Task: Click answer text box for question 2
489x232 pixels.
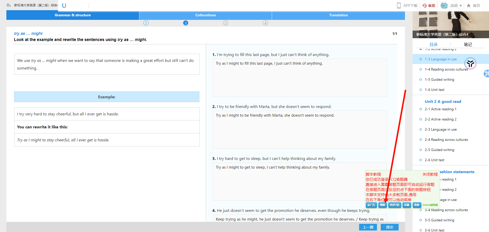Action: tap(300, 130)
